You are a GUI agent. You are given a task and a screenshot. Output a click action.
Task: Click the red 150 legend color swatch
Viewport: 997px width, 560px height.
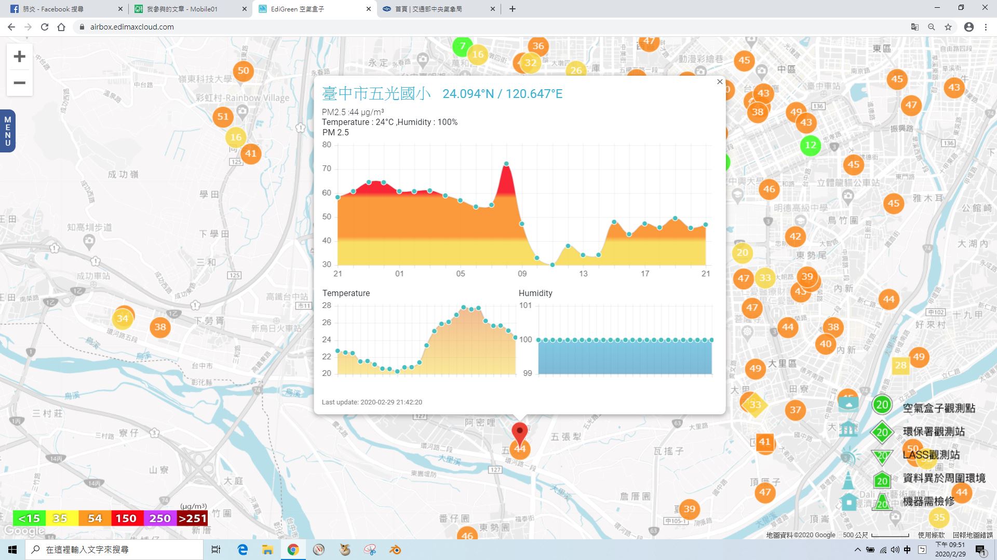click(x=126, y=519)
